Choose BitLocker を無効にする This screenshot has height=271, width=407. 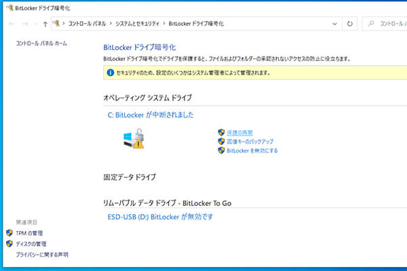252,150
